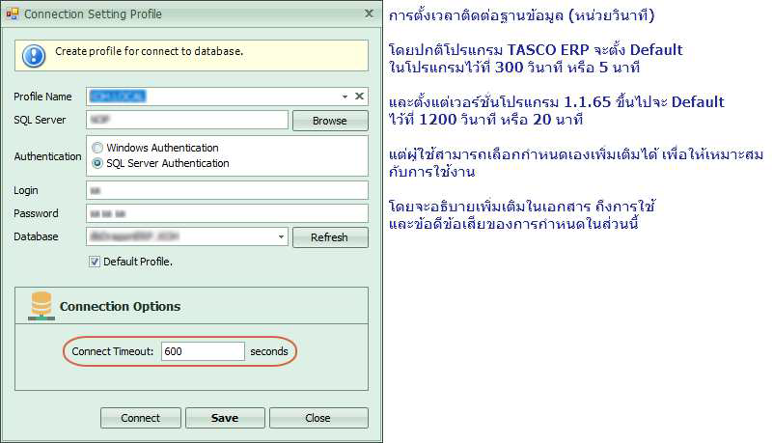
Task: Save the connection profile
Action: tap(225, 418)
